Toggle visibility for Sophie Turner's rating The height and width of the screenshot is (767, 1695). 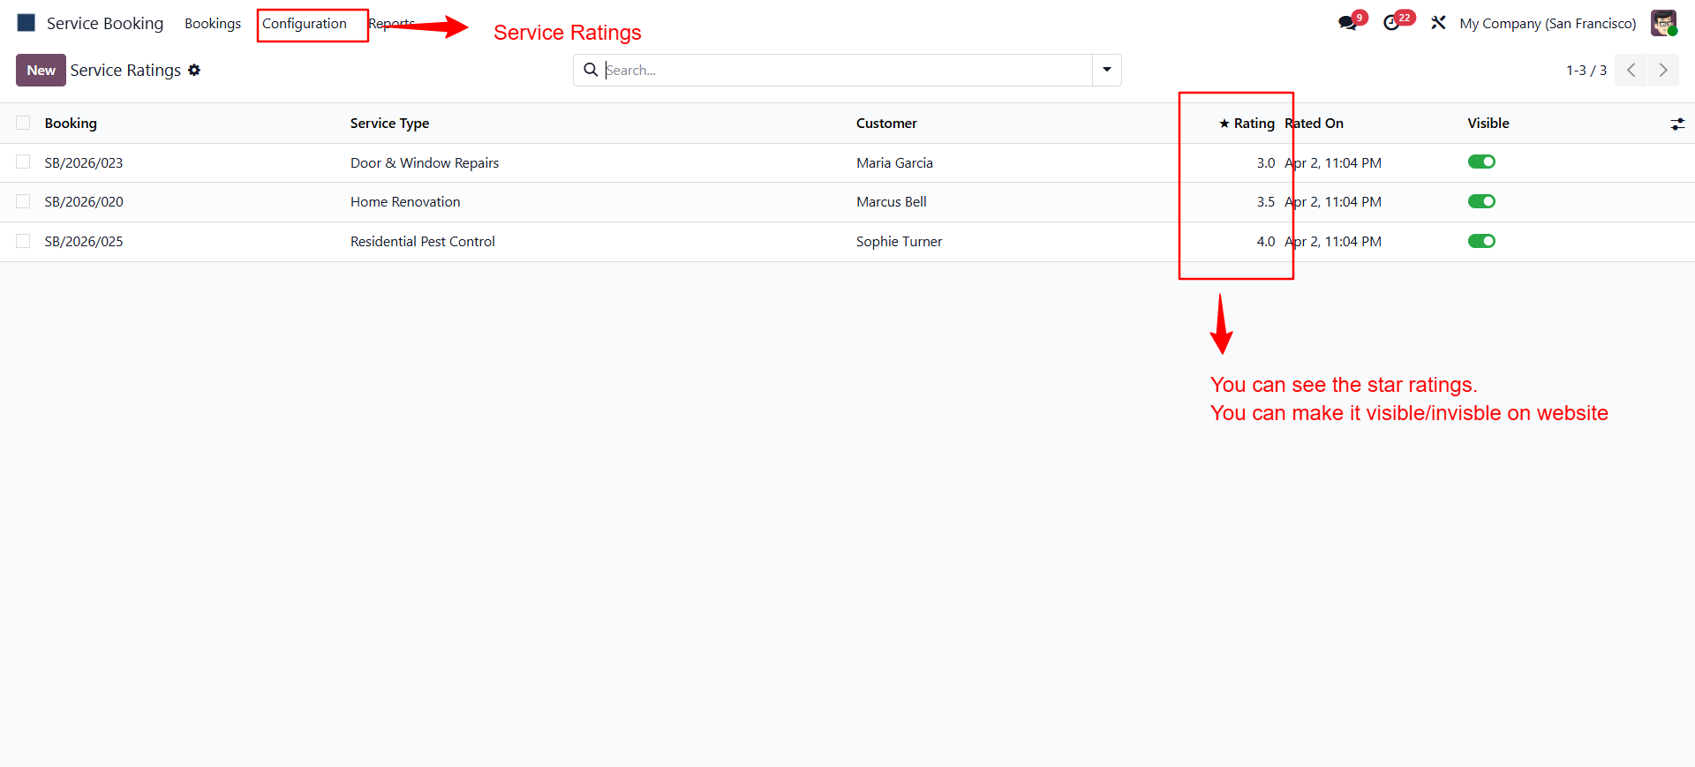[1481, 241]
